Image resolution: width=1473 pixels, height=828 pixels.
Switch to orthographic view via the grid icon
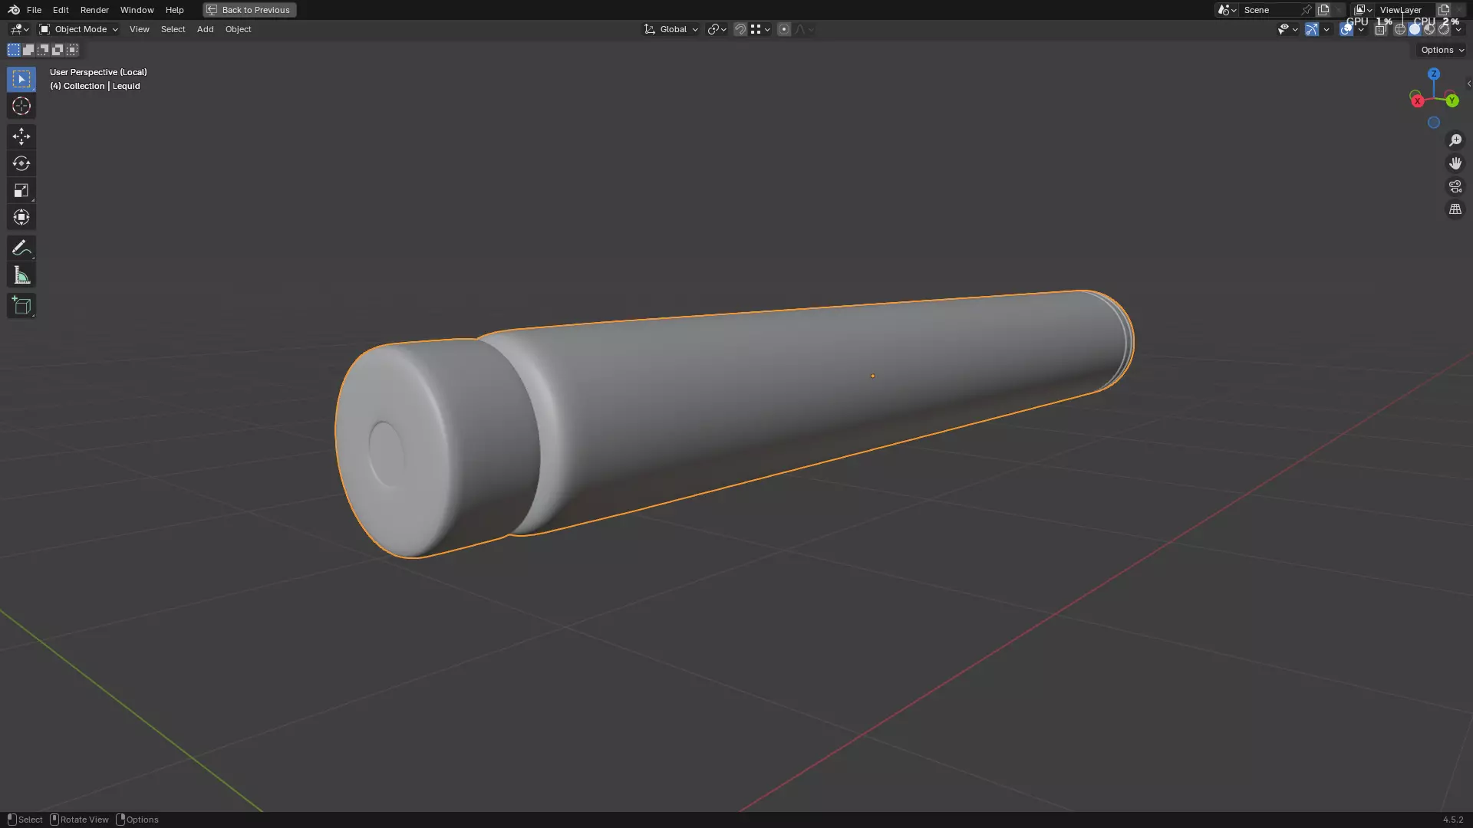[x=1455, y=209]
